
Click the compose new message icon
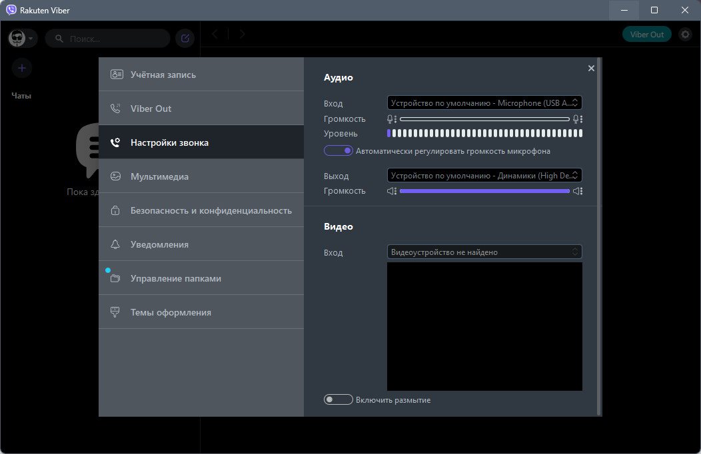(185, 39)
